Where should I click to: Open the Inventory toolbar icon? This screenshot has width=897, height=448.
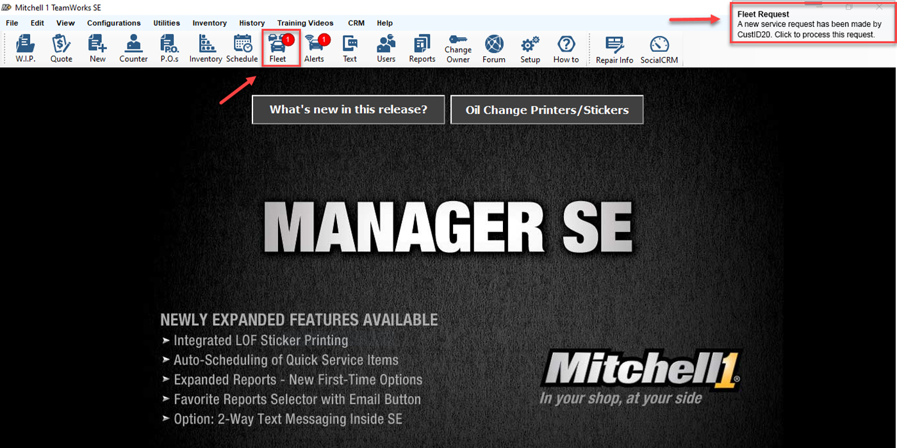coord(206,49)
